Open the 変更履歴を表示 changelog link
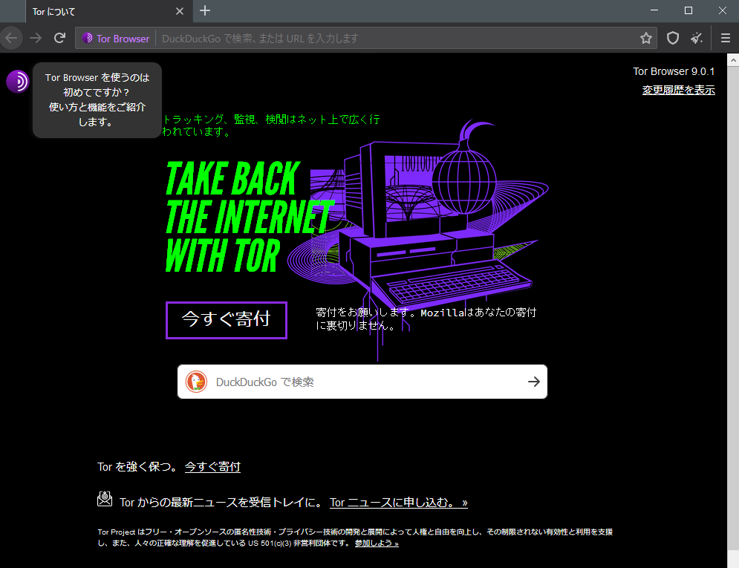The width and height of the screenshot is (739, 568). point(678,89)
